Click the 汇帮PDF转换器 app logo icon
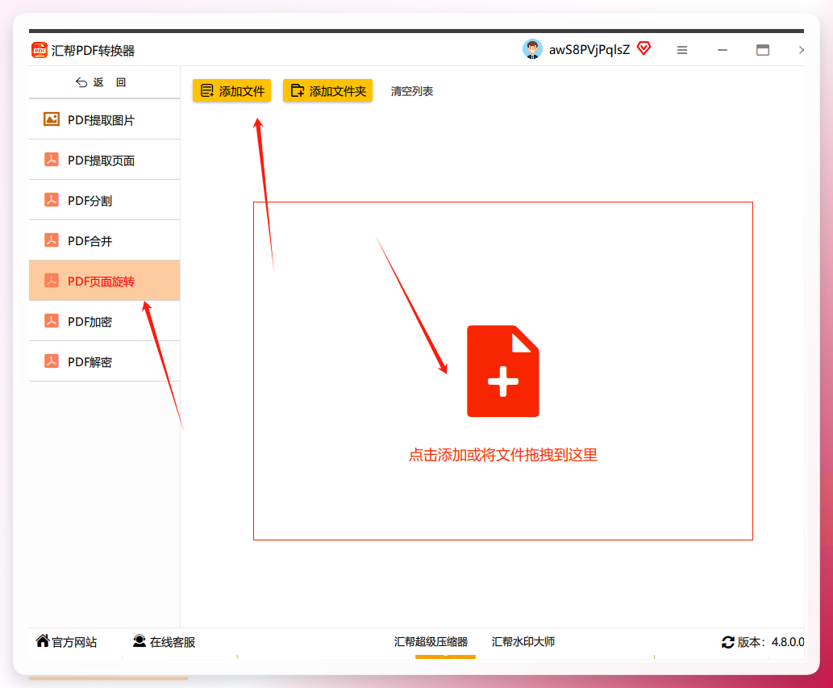Image resolution: width=833 pixels, height=688 pixels. 40,50
